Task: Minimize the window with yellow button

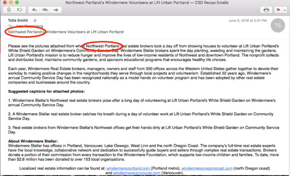Action: (x=11, y=2)
